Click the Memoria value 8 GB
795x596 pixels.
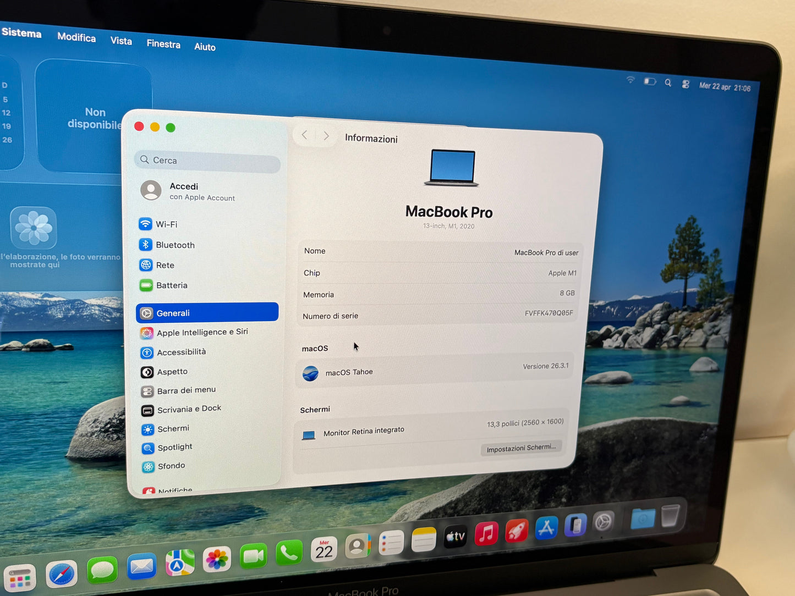pos(567,293)
